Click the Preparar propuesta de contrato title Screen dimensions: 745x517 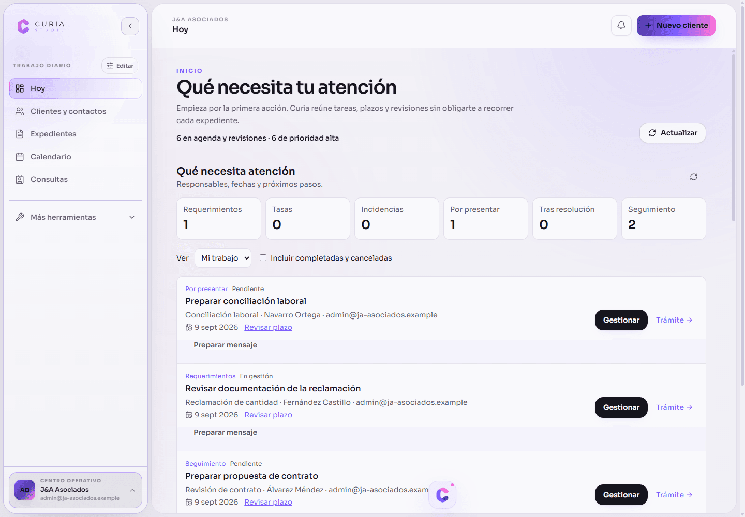[251, 476]
